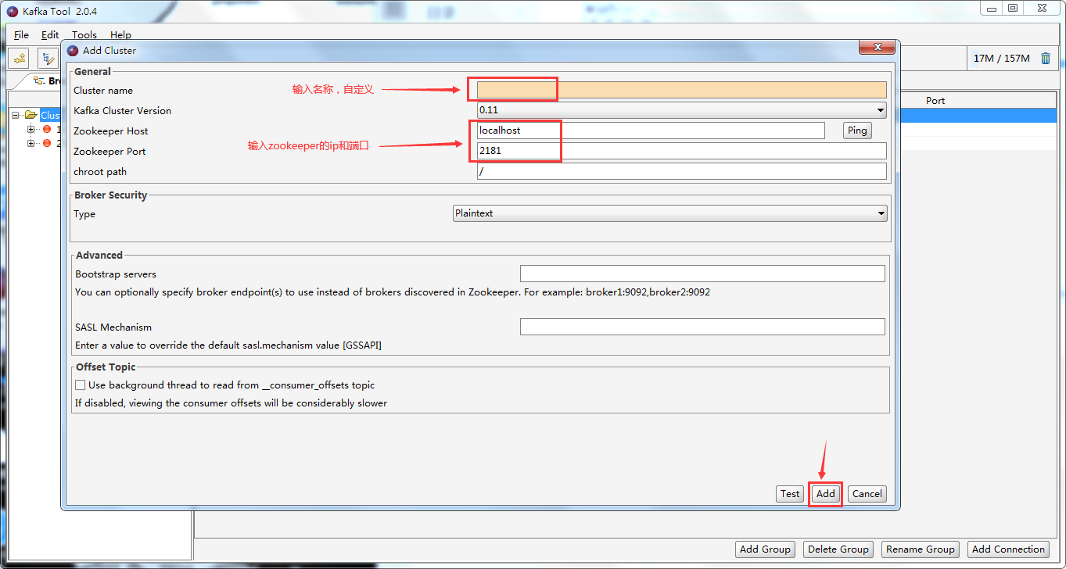
Task: Click the SASL Mechanism field
Action: pos(702,327)
